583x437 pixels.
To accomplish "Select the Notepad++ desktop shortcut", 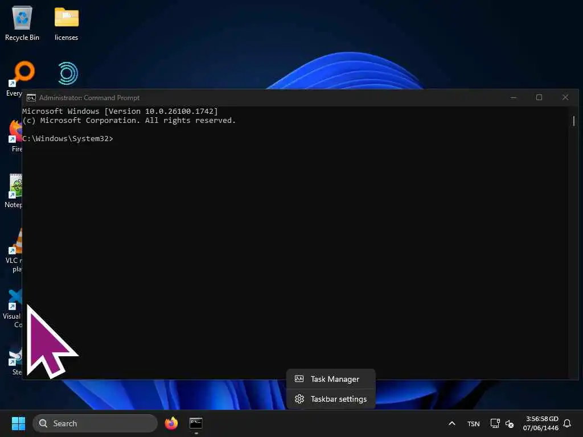I will pos(14,191).
